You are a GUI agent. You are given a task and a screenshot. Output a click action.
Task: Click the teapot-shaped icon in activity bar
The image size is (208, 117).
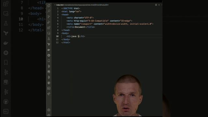click(x=49, y=50)
